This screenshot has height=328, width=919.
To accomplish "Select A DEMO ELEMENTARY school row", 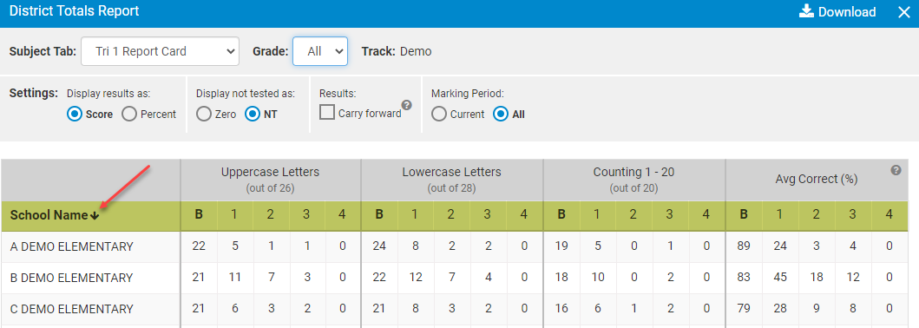I will pos(460,246).
